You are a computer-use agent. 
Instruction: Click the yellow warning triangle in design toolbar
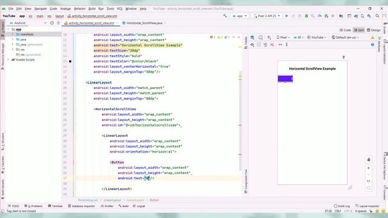[372, 38]
